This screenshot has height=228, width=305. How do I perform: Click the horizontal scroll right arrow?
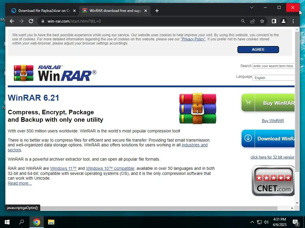(292, 208)
